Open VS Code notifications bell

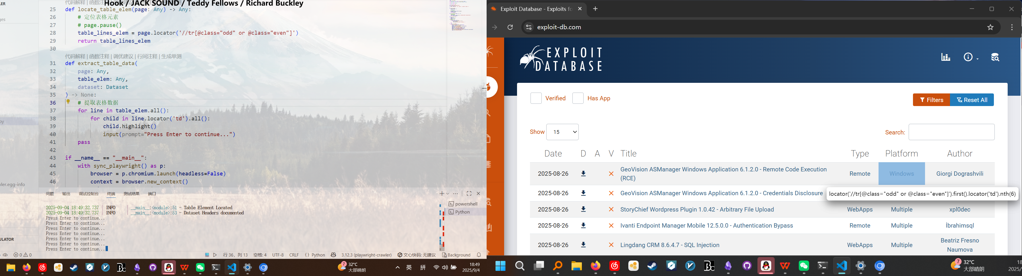tap(479, 255)
